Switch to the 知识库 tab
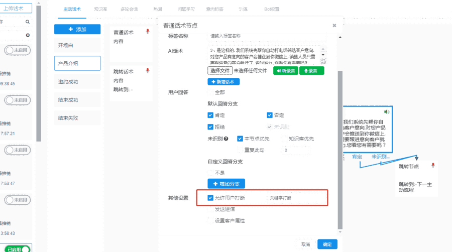452x252 pixels. pyautogui.click(x=101, y=10)
